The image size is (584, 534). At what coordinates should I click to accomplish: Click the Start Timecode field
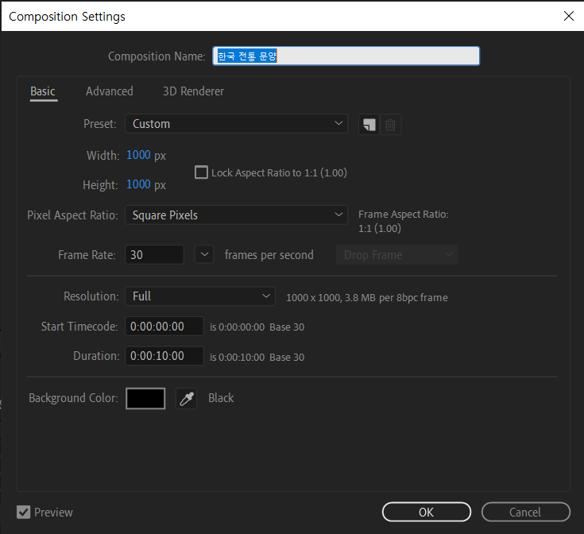click(164, 327)
